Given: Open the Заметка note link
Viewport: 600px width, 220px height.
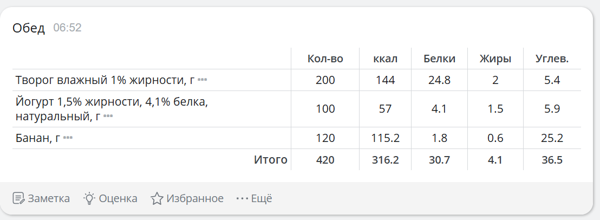Looking at the screenshot, I should coord(49,199).
